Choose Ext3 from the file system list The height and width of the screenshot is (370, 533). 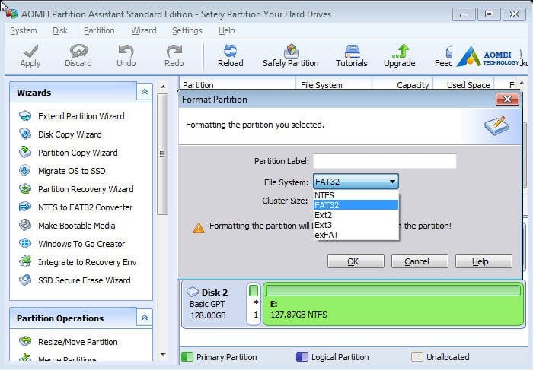click(356, 225)
